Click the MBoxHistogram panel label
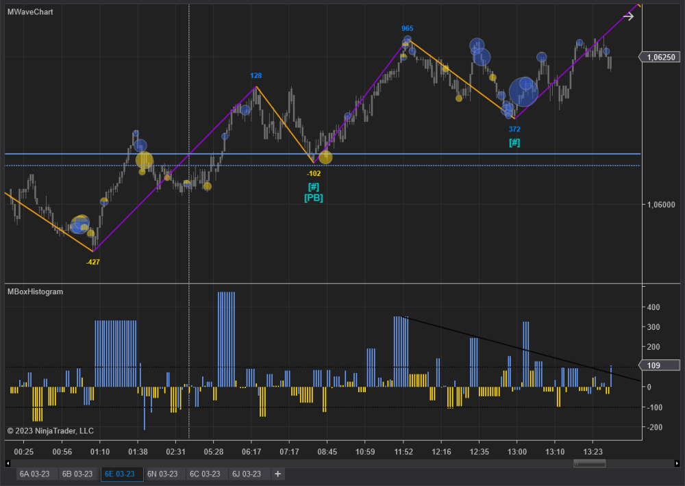This screenshot has height=486, width=685. (35, 292)
